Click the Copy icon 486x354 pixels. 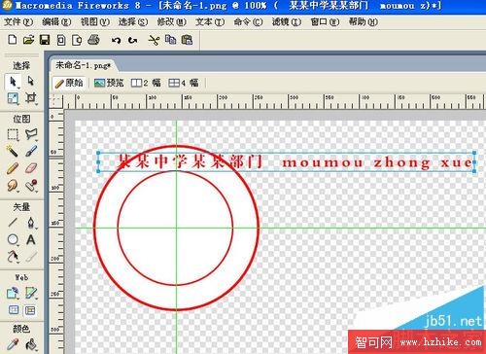(170, 40)
